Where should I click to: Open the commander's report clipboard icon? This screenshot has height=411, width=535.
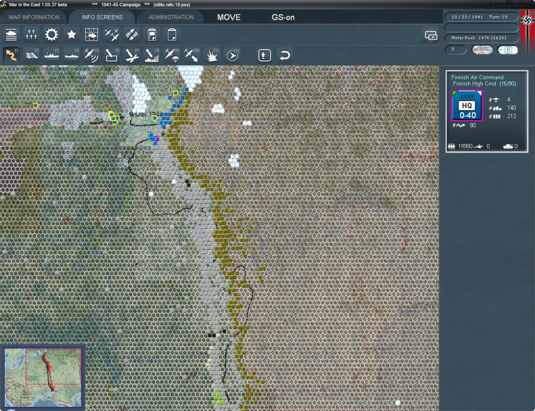(x=152, y=35)
